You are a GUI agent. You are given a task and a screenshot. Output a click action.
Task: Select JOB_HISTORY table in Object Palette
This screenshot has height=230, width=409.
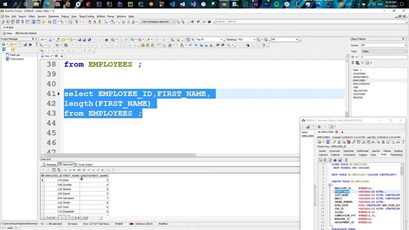[360, 91]
